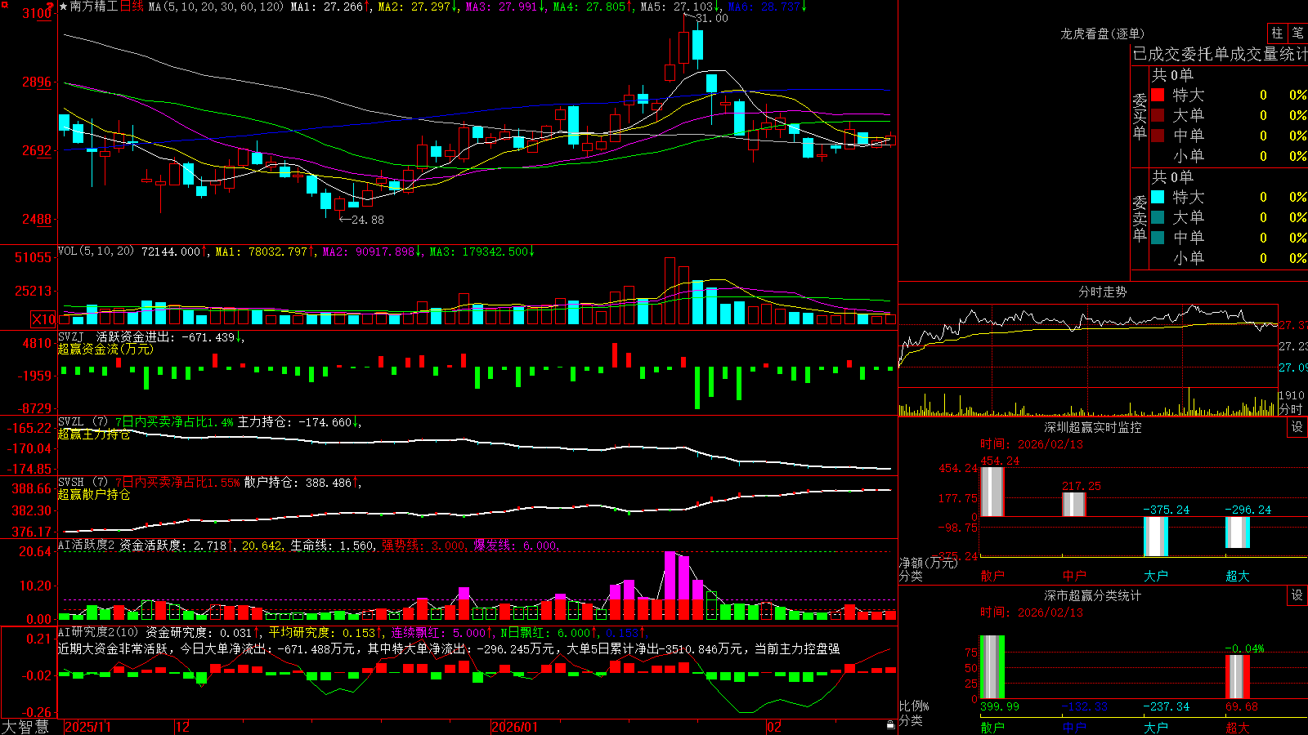Switch to 笔 tick display mode
The image size is (1308, 735).
coord(1297,33)
